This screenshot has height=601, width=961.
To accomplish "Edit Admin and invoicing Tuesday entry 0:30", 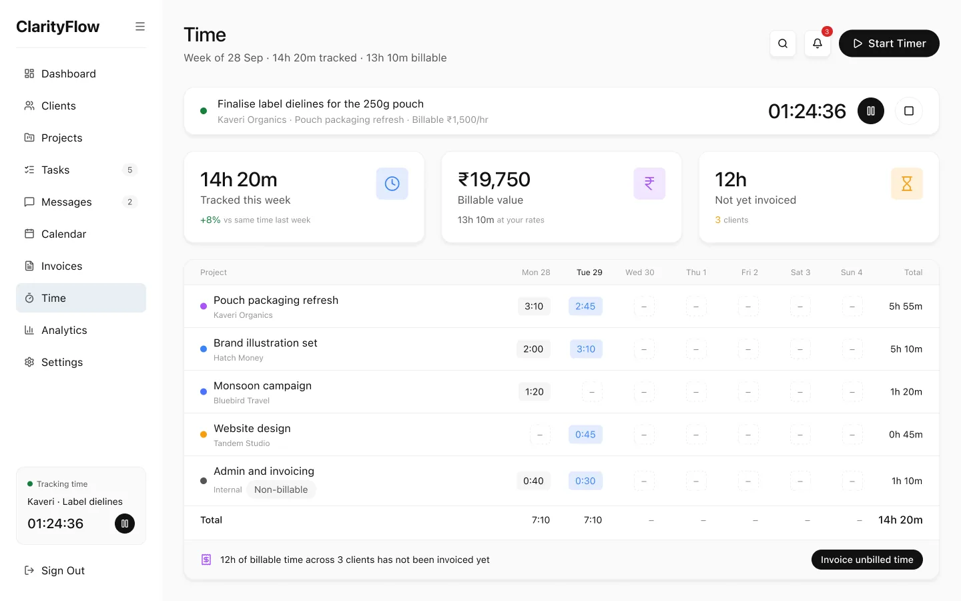I will coord(585,481).
